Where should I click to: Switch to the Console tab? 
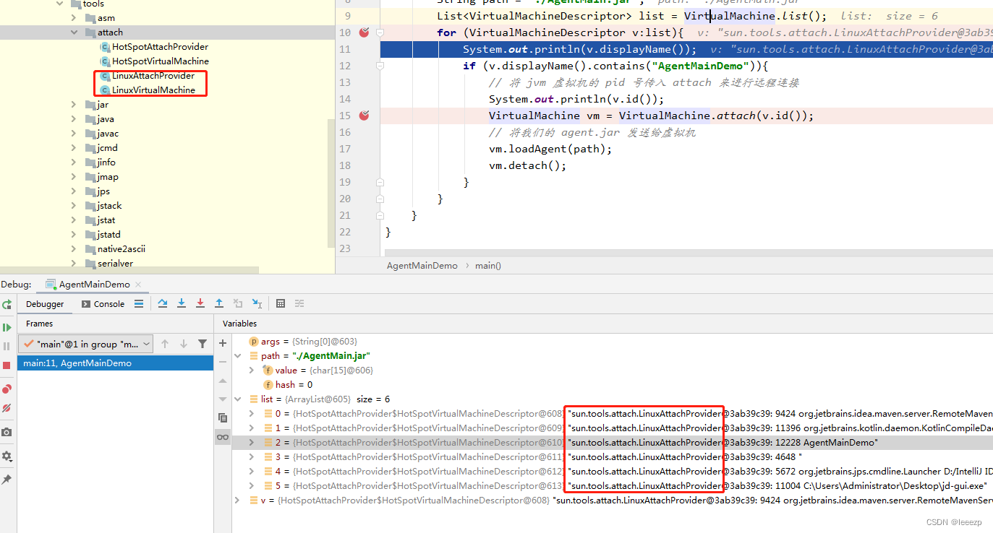(x=103, y=304)
